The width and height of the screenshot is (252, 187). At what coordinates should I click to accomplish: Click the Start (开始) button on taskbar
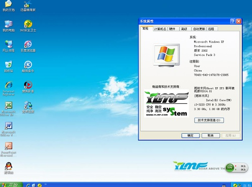11,184
